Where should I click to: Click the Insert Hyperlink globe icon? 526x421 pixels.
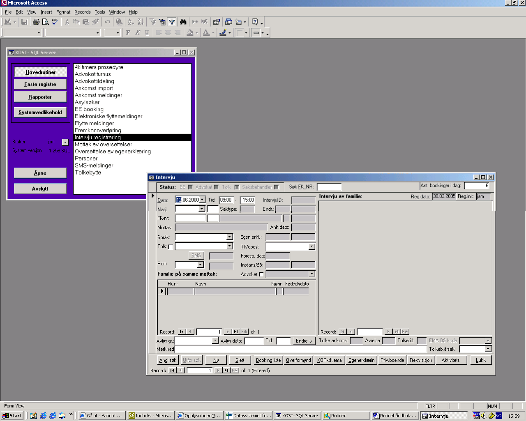pyautogui.click(x=119, y=22)
